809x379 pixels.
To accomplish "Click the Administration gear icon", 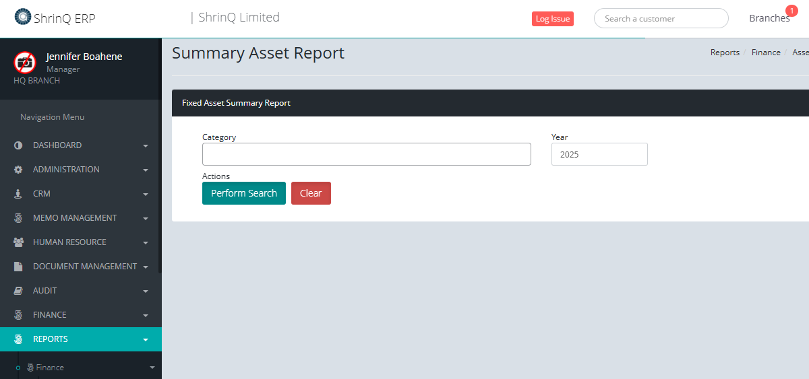I will (18, 170).
